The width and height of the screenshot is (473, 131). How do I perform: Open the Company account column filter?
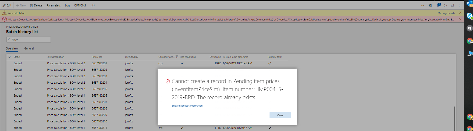point(177,57)
